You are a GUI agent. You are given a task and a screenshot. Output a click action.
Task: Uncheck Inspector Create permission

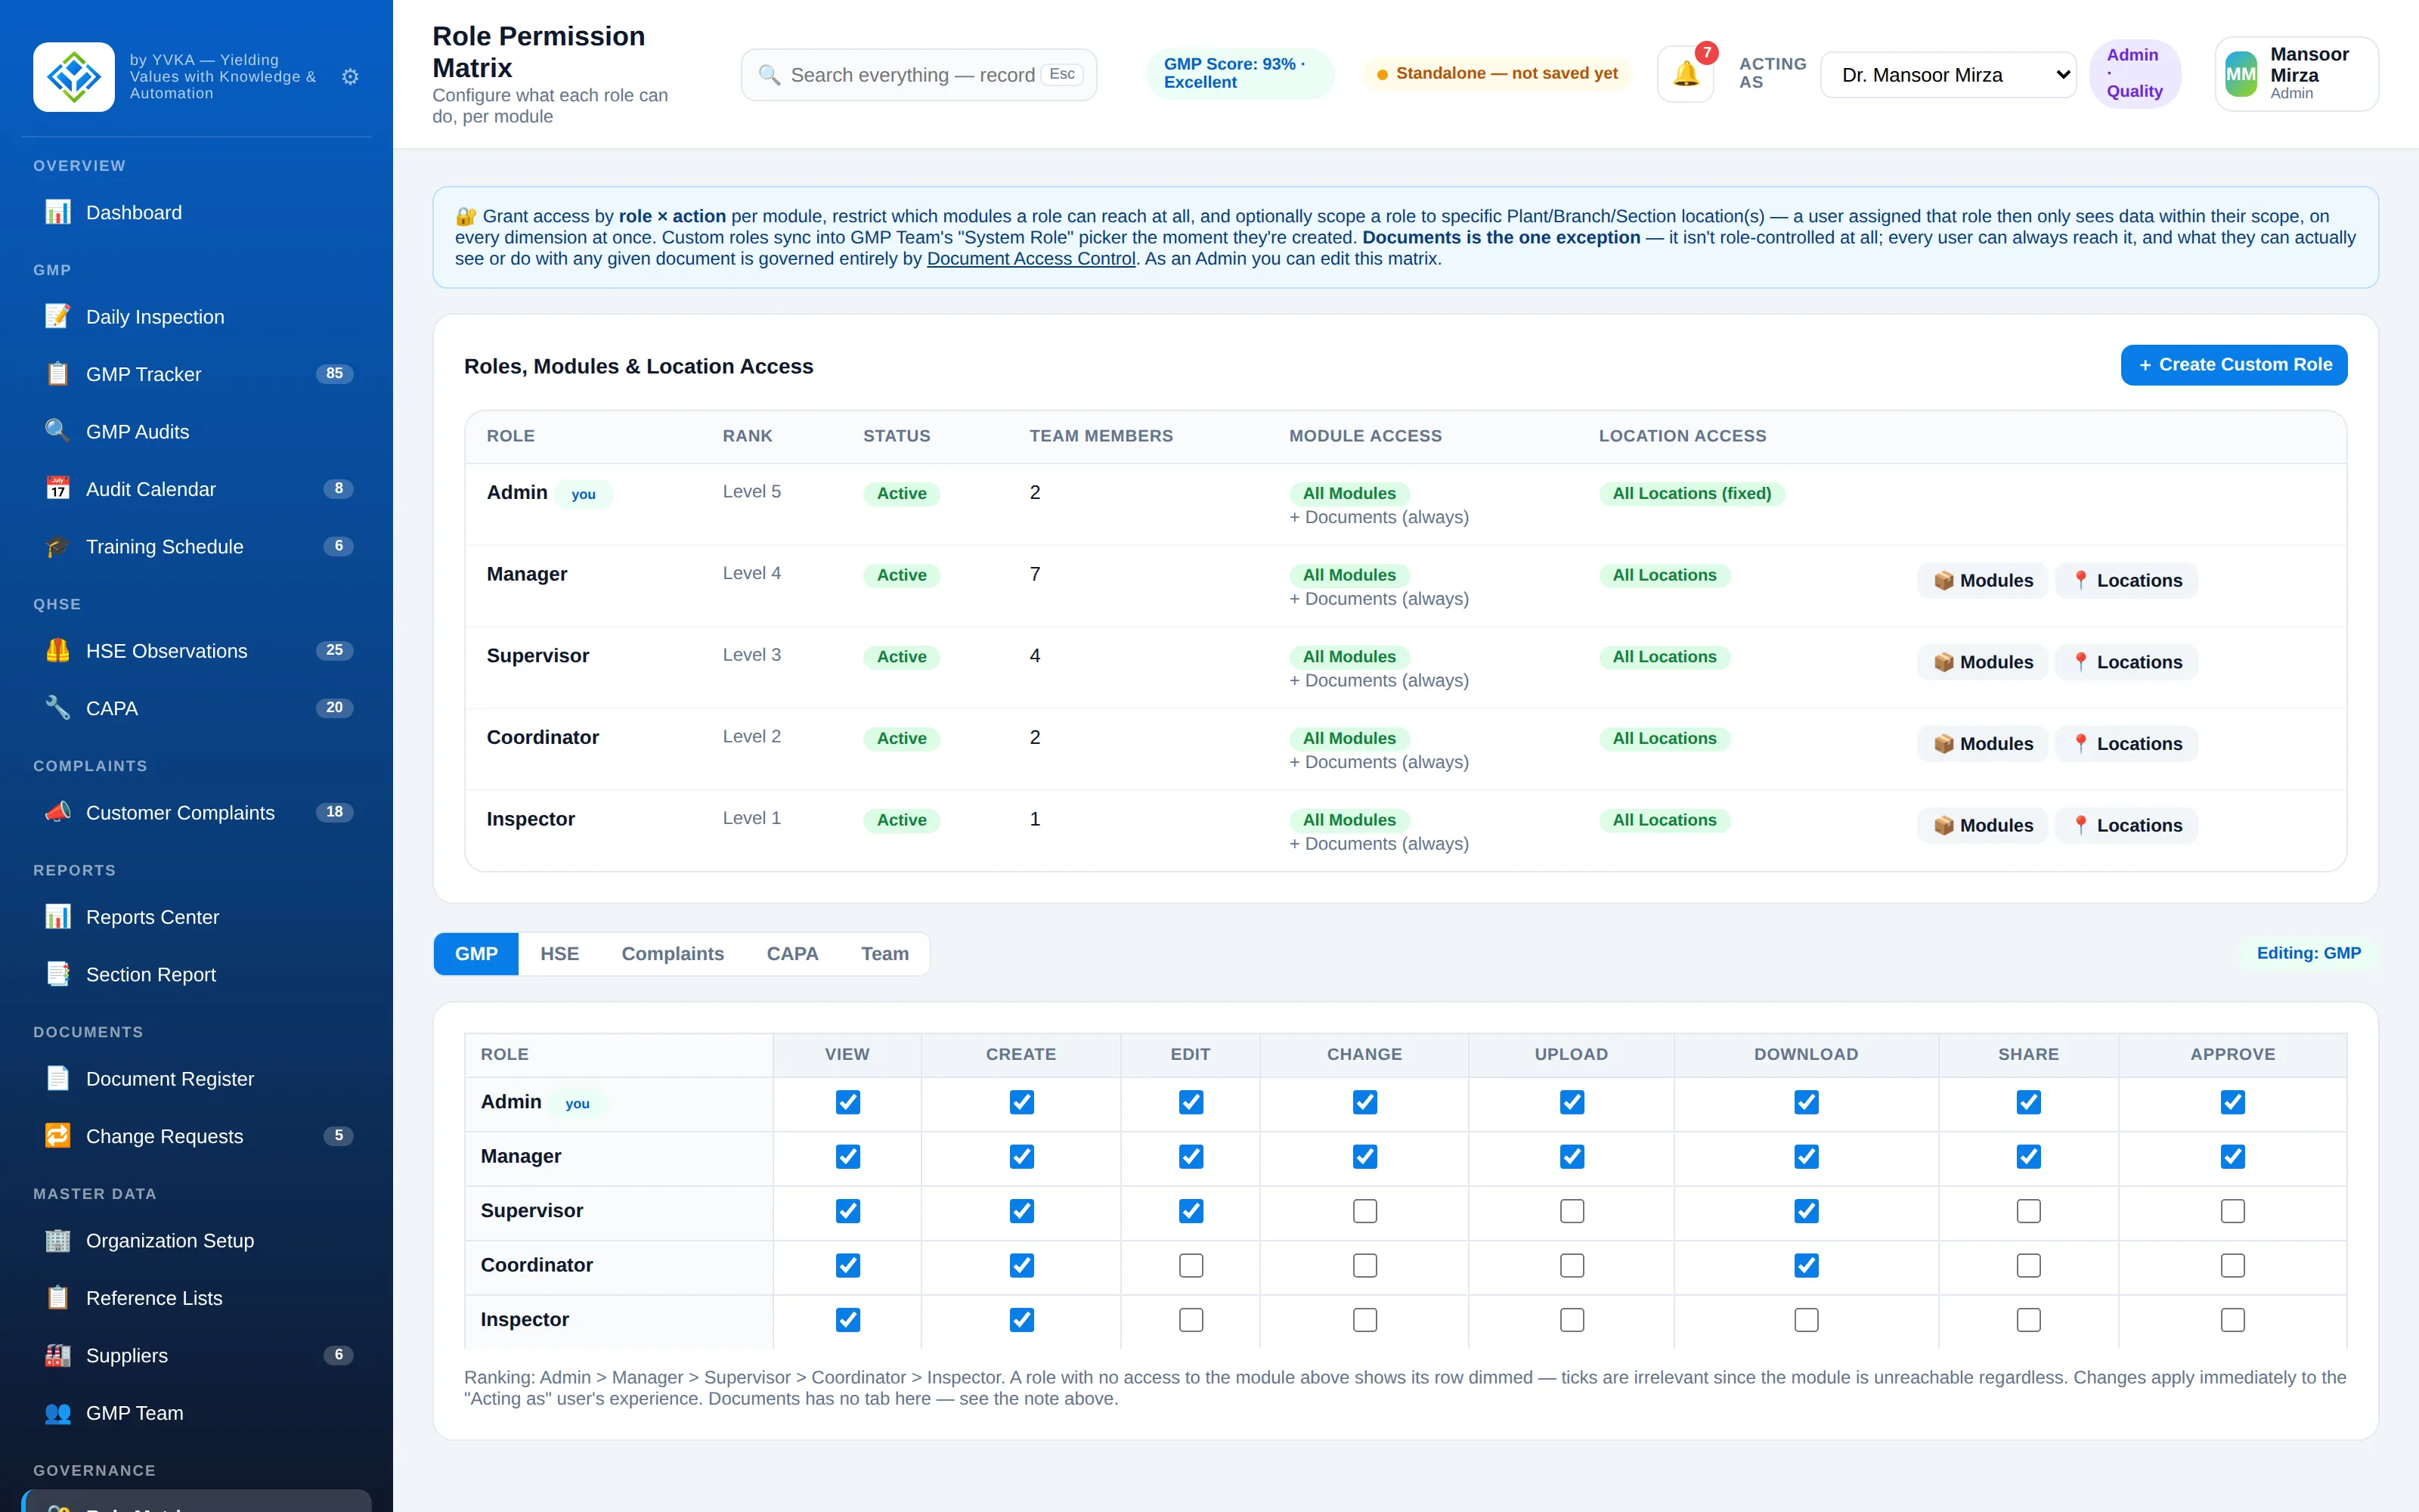1021,1320
